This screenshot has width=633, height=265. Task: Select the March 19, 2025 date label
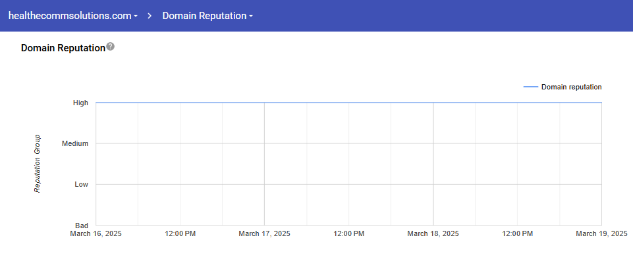[x=601, y=233]
